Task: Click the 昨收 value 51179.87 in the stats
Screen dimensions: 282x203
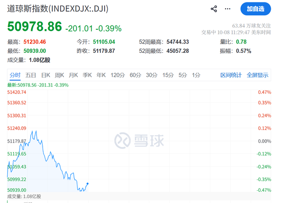Action: click(104, 51)
